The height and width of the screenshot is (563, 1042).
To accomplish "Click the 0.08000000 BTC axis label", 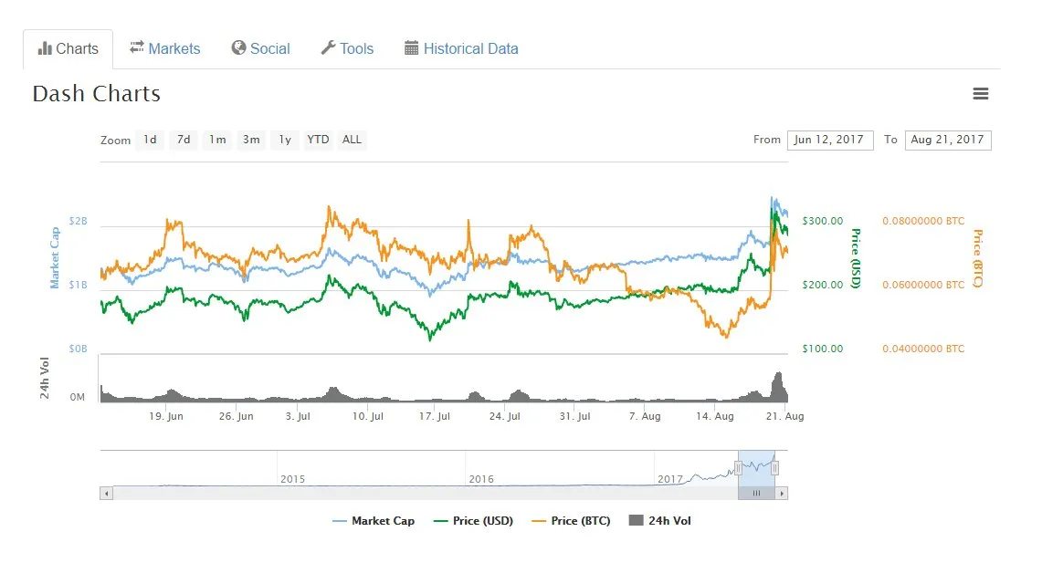I will click(x=923, y=221).
